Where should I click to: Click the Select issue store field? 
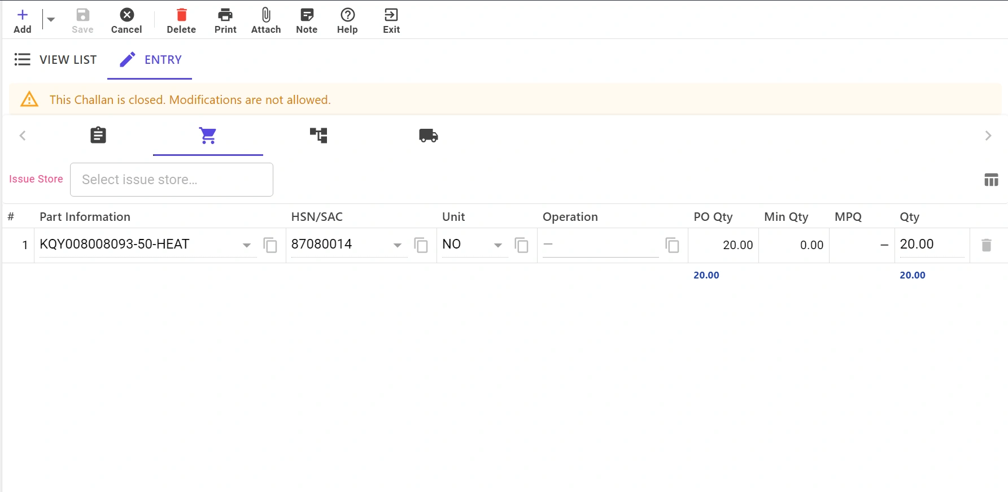click(172, 180)
